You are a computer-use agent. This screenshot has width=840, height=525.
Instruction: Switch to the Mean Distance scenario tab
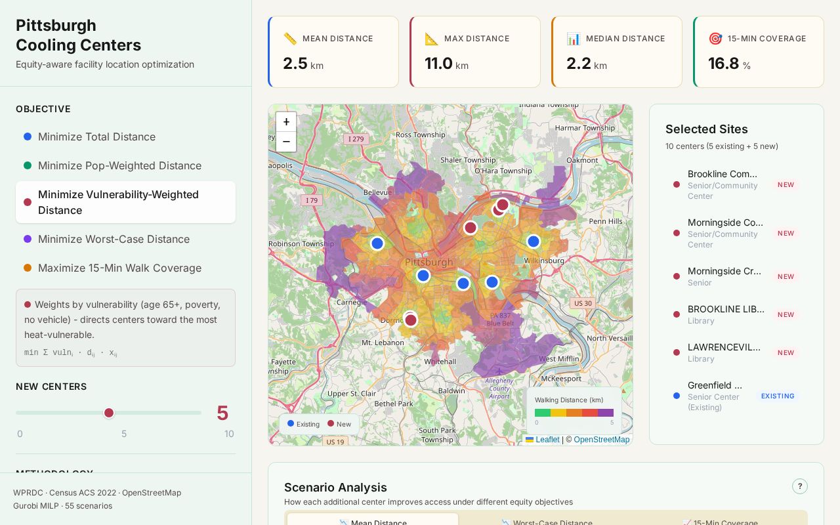pos(373,522)
